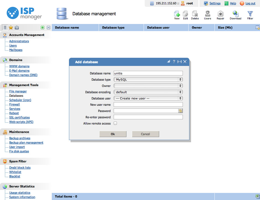Open the WWW domains menu item
The width and height of the screenshot is (260, 200).
pos(19,66)
